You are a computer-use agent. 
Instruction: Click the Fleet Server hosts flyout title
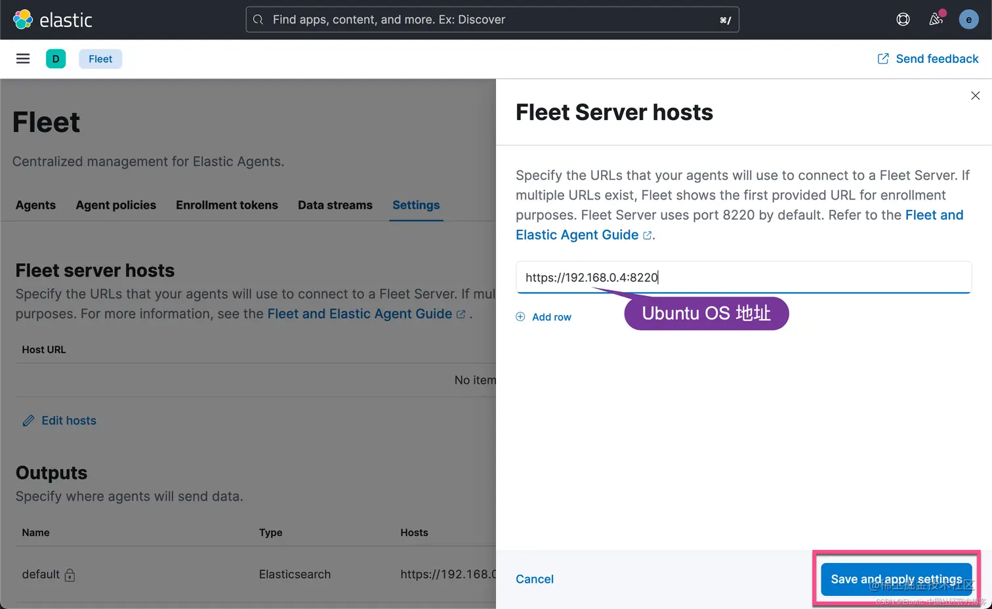[614, 112]
